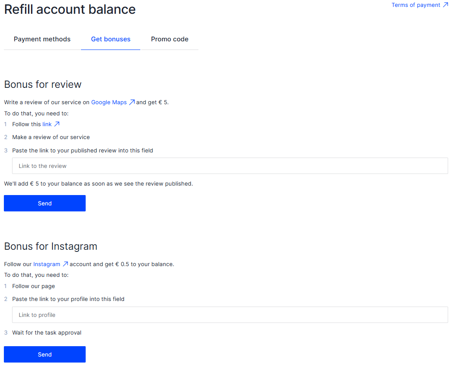This screenshot has height=369, width=452.
Task: Click the arrow icon beside Terms of payment
Action: pos(446,5)
